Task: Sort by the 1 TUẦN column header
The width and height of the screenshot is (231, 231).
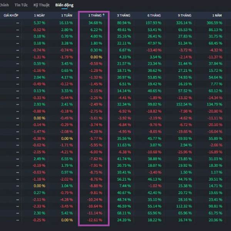Action: point(67,15)
